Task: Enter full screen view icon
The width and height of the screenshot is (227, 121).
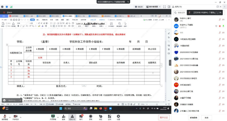Action: tap(164, 7)
